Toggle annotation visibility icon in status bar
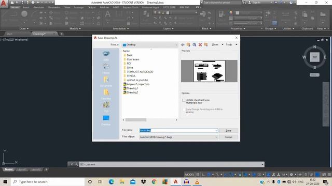 [273, 175]
